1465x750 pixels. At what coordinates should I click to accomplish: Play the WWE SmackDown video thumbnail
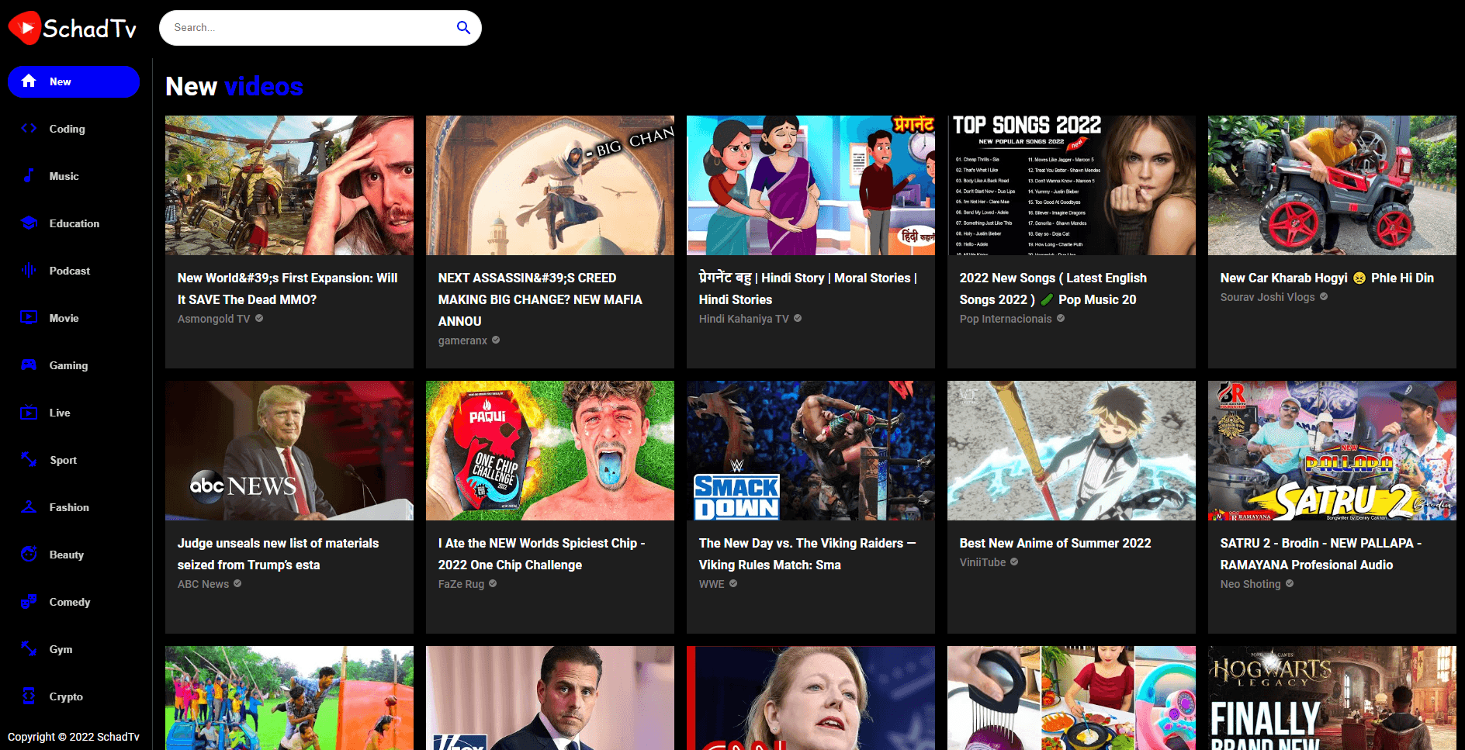point(810,451)
